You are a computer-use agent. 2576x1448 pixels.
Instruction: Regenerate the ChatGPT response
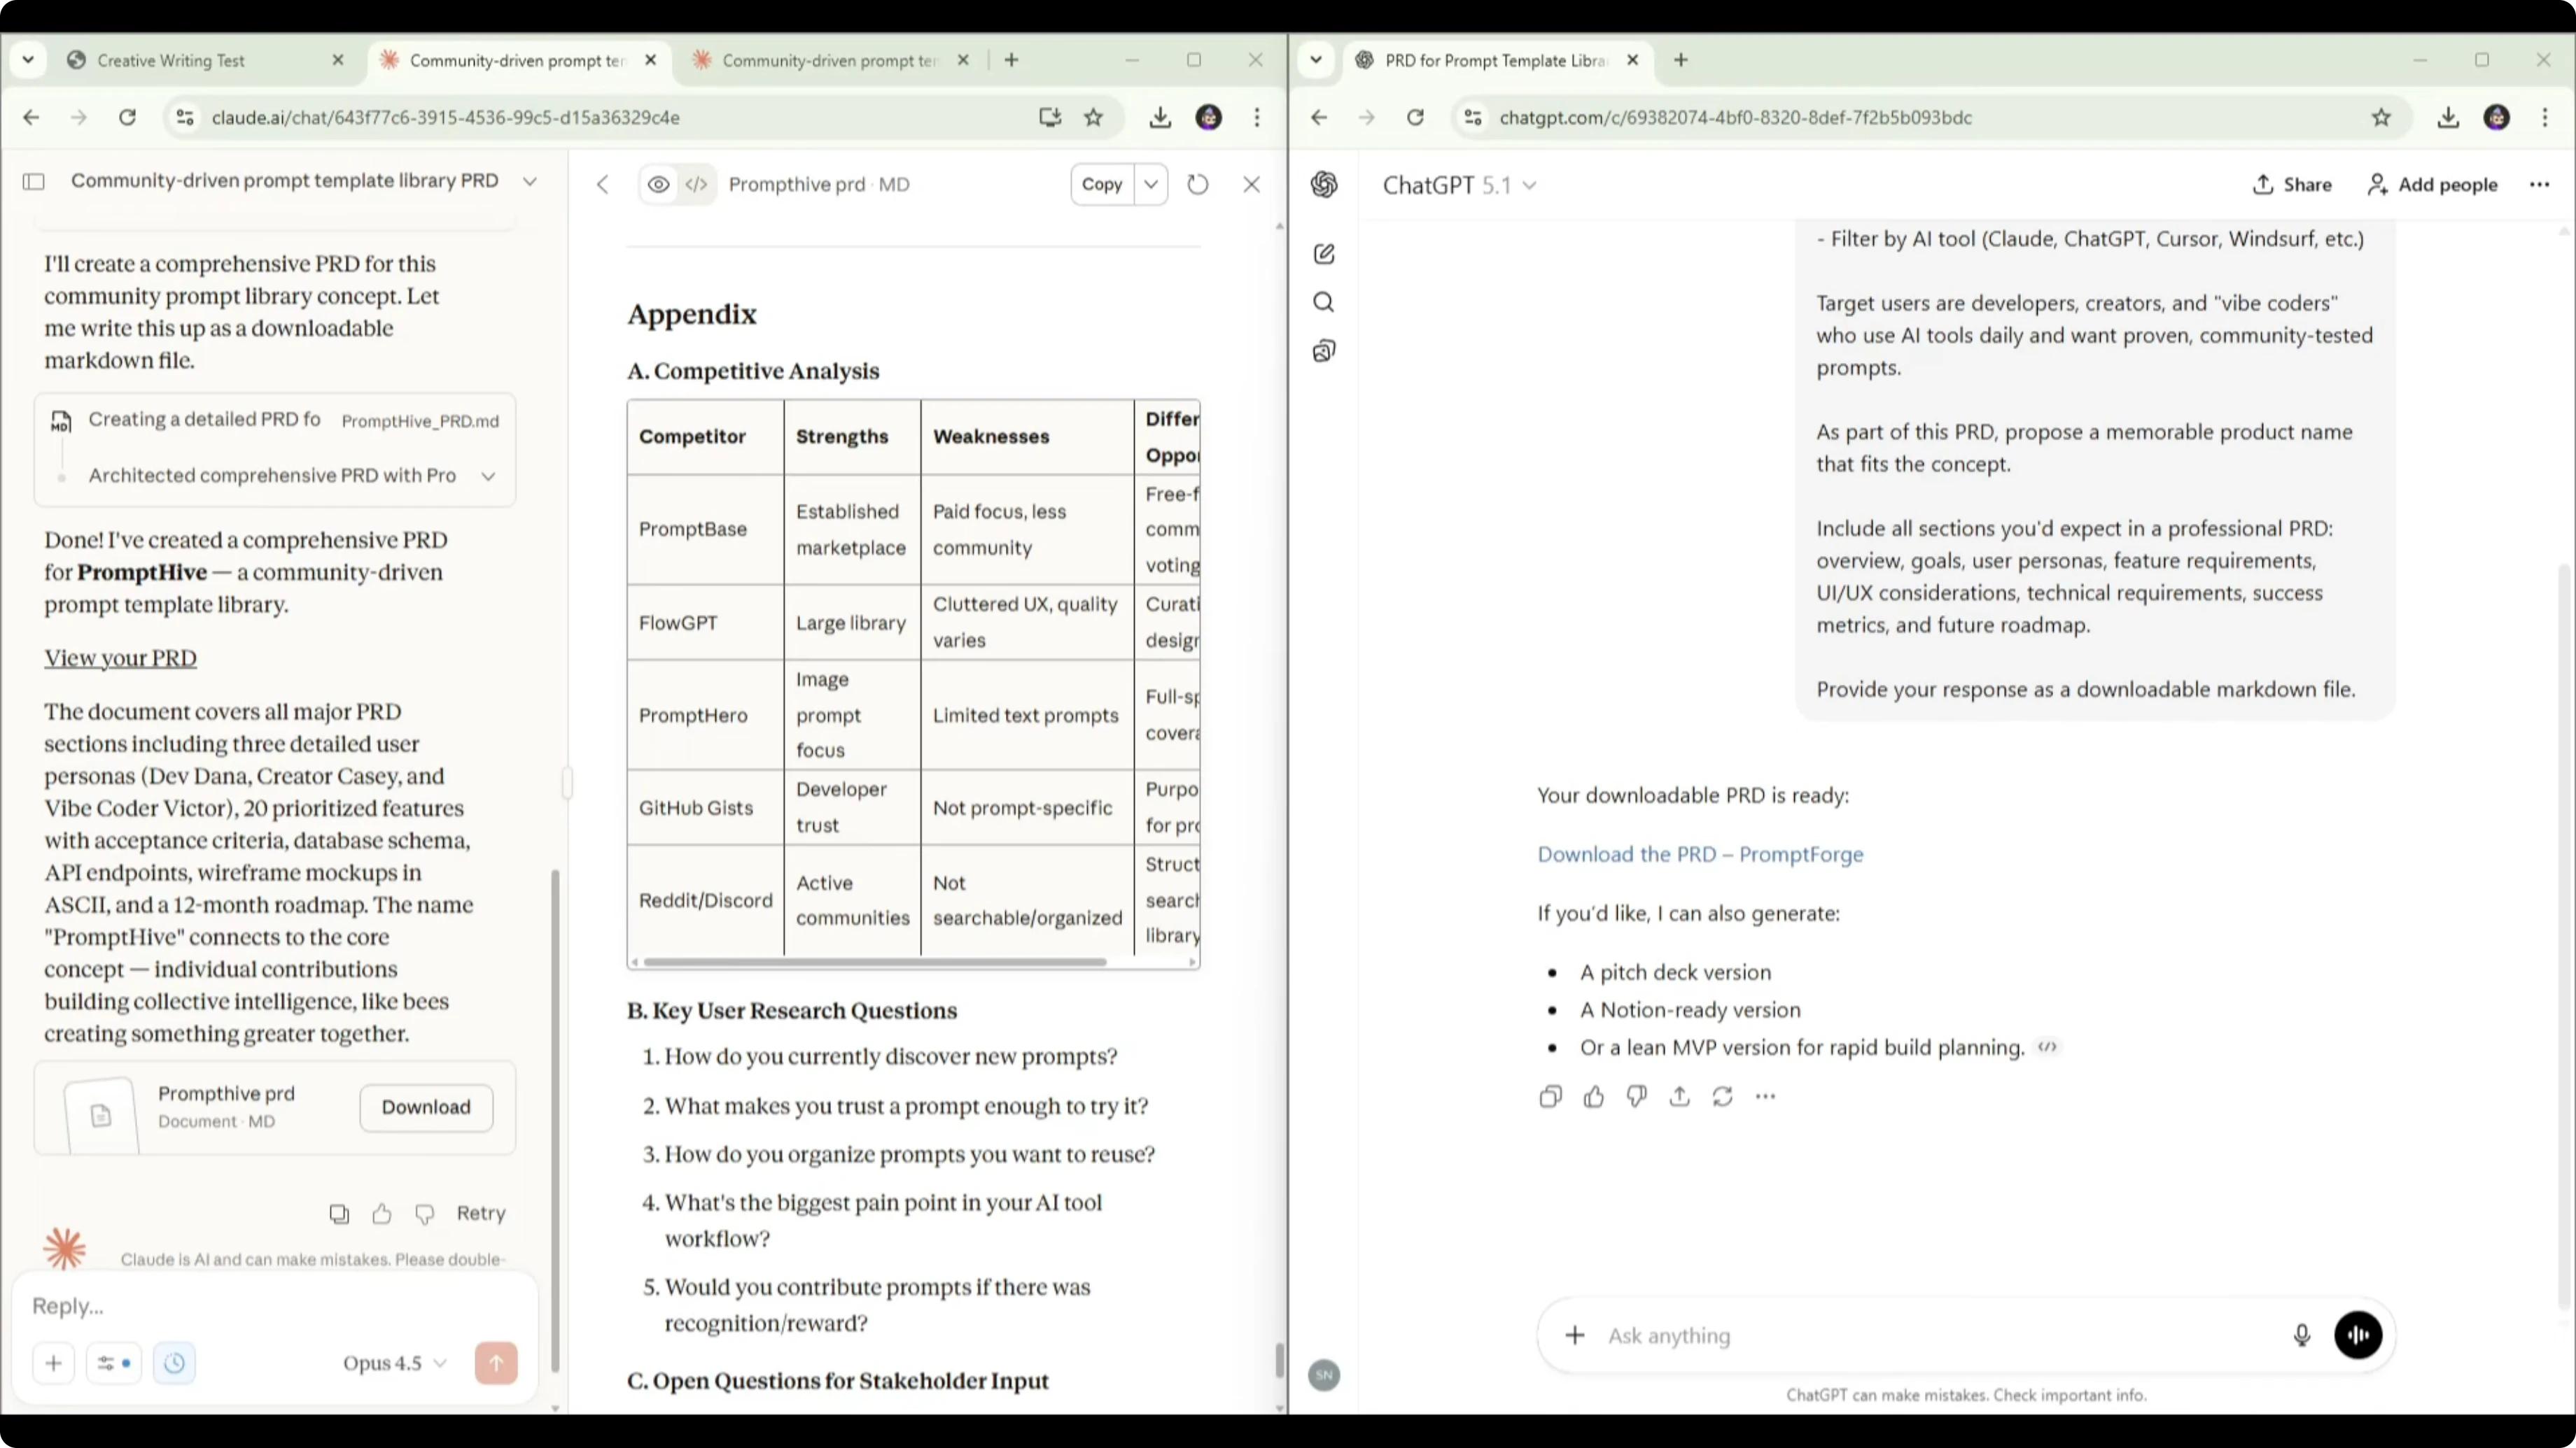(x=1722, y=1096)
